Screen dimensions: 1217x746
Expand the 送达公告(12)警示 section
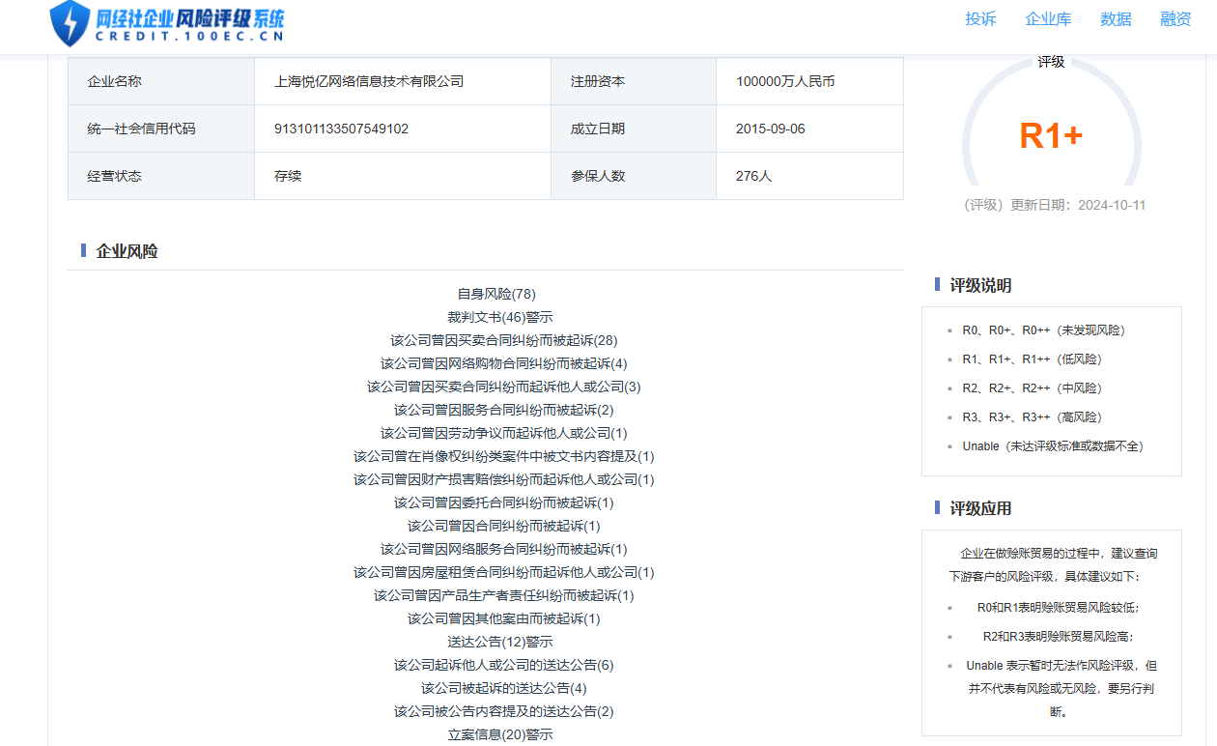[500, 642]
